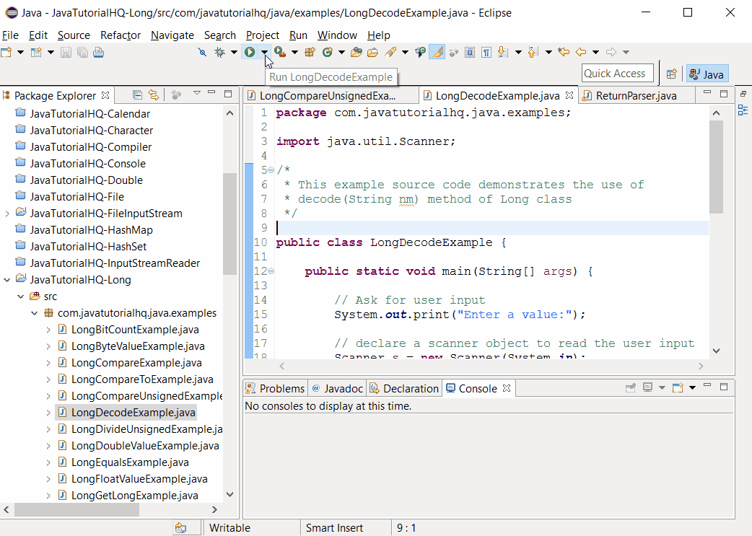Open the Package Explorer view menu
The image size is (752, 536).
pyautogui.click(x=197, y=95)
